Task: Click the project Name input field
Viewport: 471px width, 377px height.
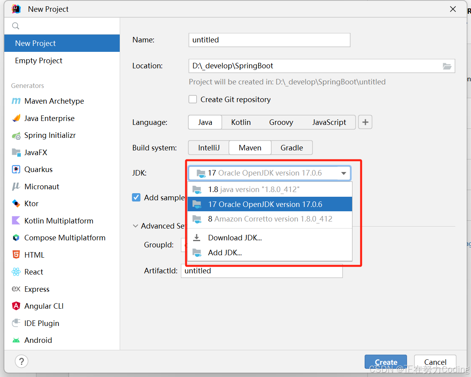Action: click(269, 40)
